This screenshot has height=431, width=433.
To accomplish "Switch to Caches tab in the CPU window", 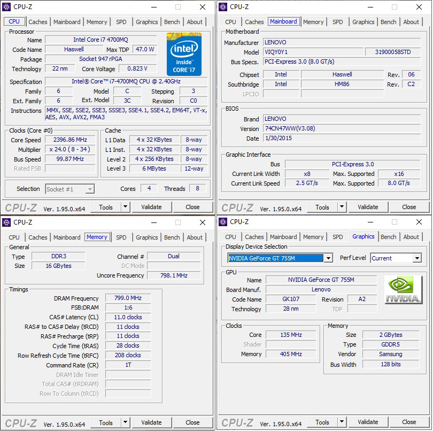I will (38, 22).
